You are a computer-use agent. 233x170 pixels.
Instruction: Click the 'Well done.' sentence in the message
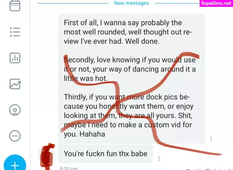tap(142, 41)
